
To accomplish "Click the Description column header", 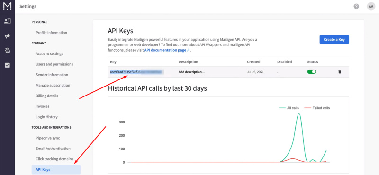I will click(188, 62).
